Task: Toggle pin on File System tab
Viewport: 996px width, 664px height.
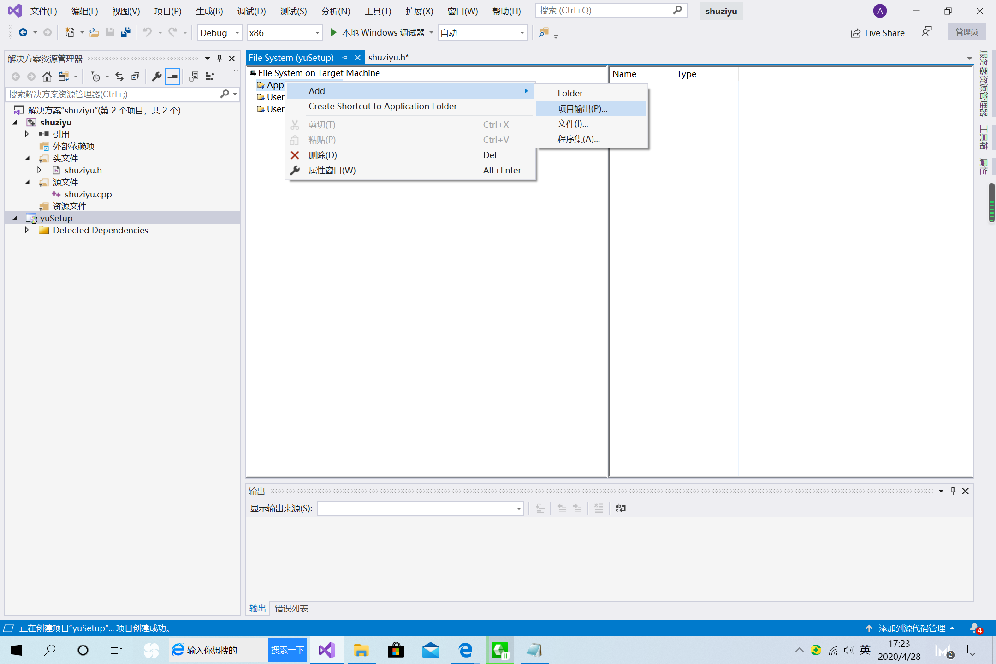Action: pyautogui.click(x=344, y=58)
